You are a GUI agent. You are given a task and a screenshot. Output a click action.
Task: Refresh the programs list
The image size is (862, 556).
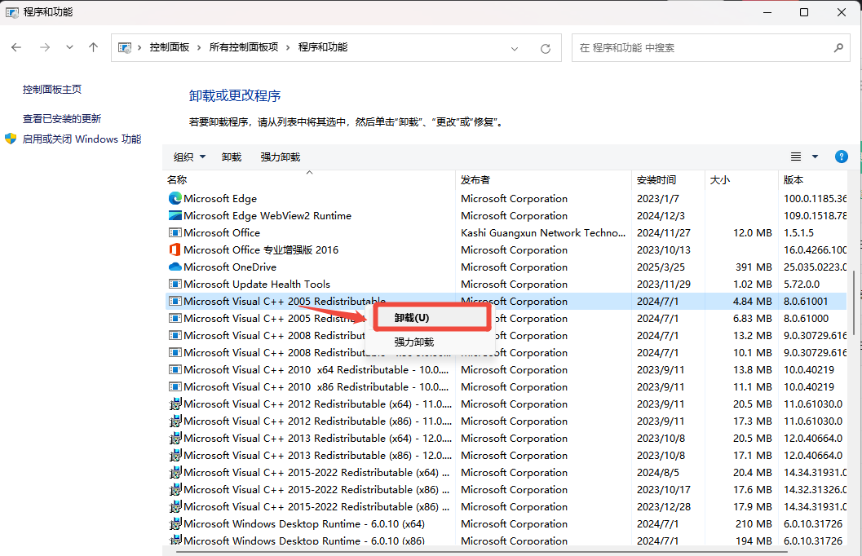click(546, 48)
